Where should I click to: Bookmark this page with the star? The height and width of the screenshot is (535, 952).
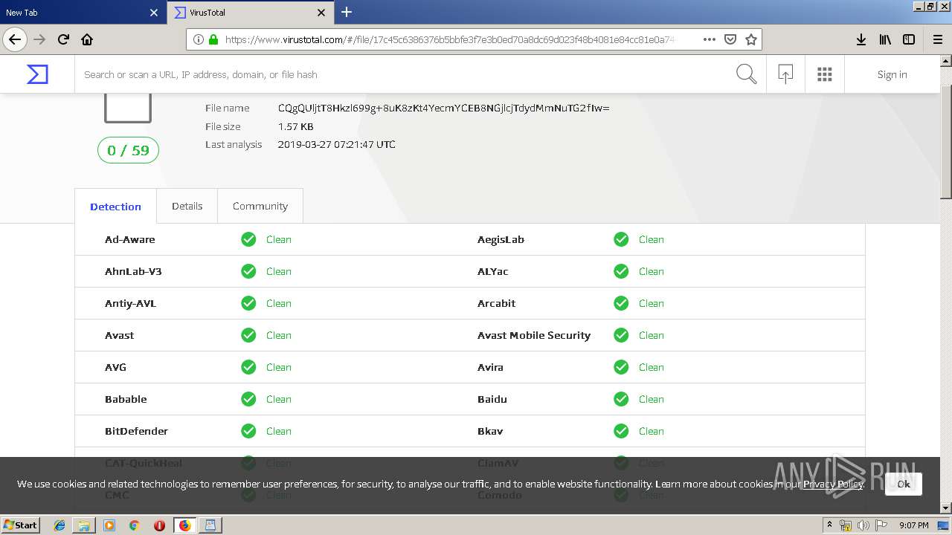(x=751, y=39)
